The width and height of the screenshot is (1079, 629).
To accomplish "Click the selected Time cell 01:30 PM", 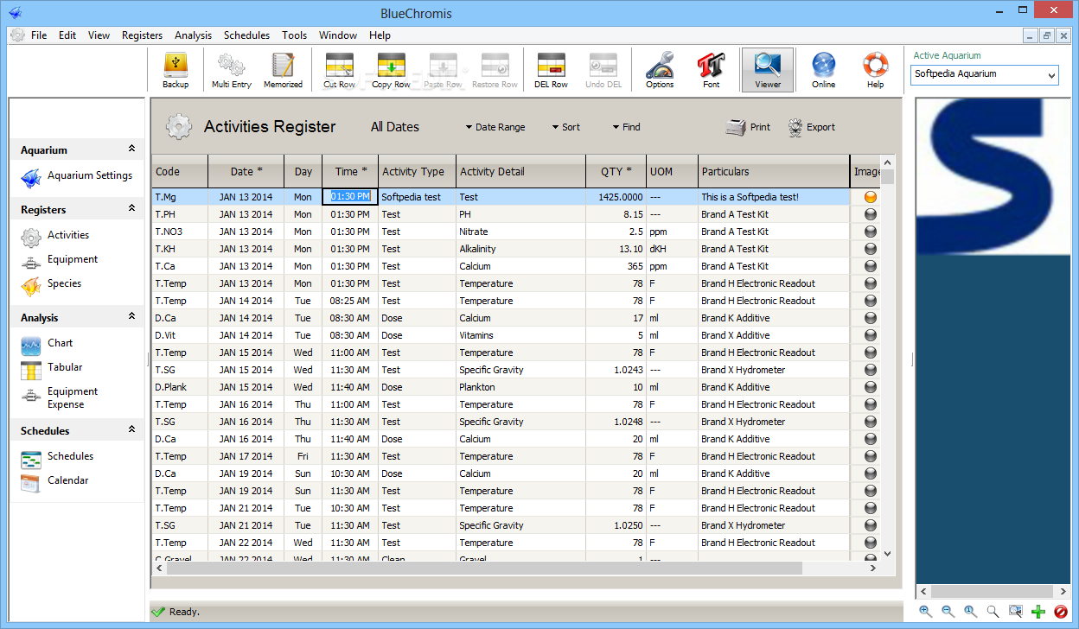I will 350,197.
